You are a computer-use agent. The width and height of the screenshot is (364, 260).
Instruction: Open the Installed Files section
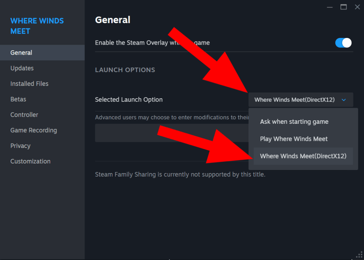(x=29, y=84)
